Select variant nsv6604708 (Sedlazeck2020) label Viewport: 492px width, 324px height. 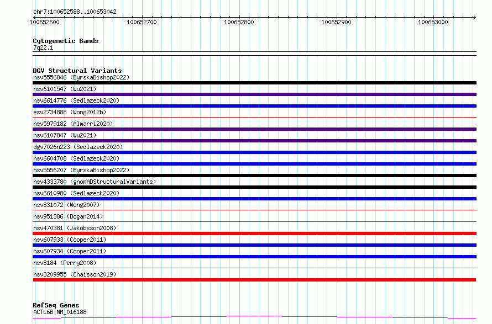tap(76, 158)
